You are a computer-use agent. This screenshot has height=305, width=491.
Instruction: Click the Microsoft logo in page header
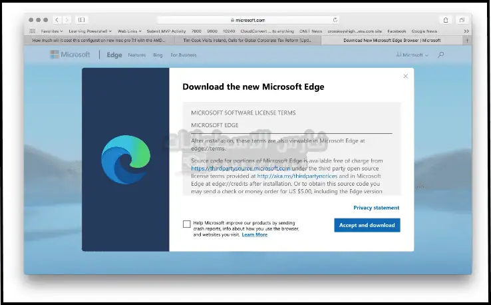tap(71, 55)
